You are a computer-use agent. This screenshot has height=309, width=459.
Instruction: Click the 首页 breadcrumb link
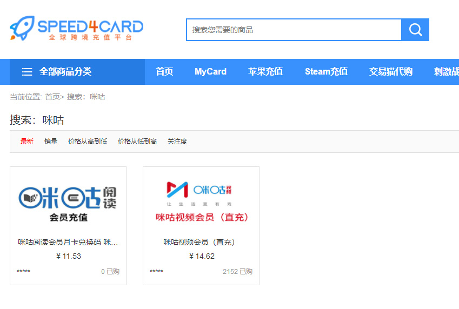[x=52, y=97]
